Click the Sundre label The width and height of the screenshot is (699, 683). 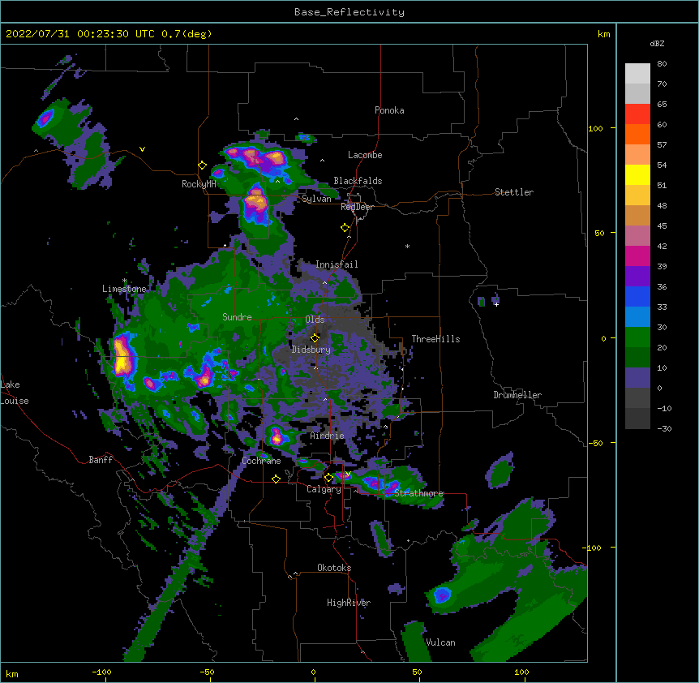click(x=237, y=317)
